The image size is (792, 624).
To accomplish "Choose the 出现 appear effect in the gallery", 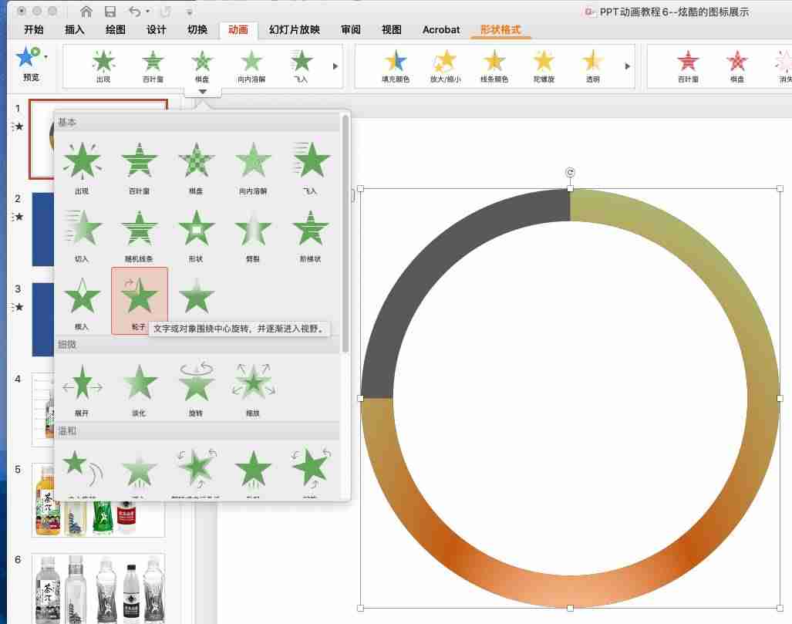I will pyautogui.click(x=83, y=167).
